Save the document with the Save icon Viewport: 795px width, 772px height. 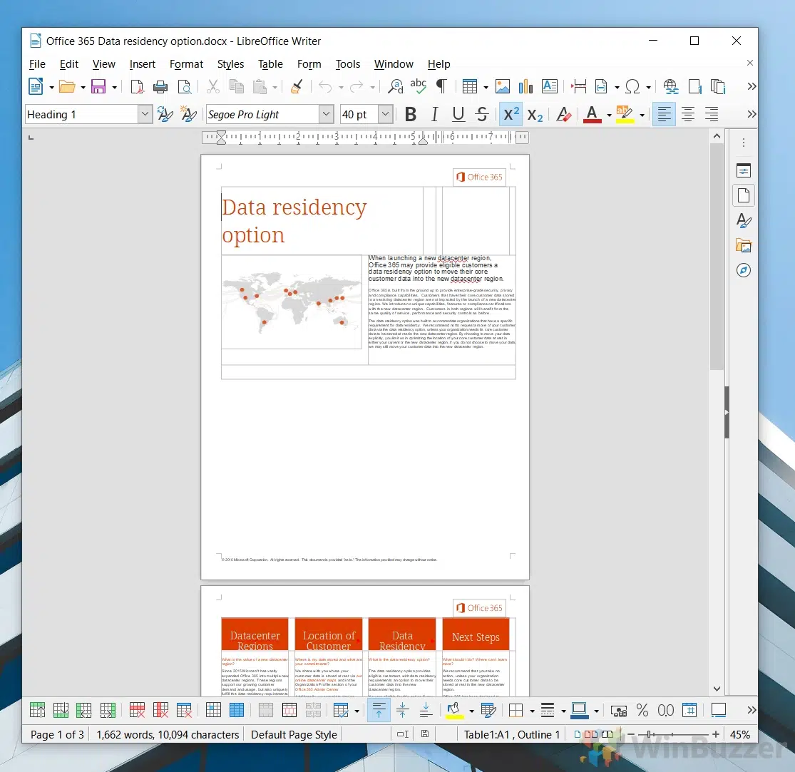pos(98,87)
